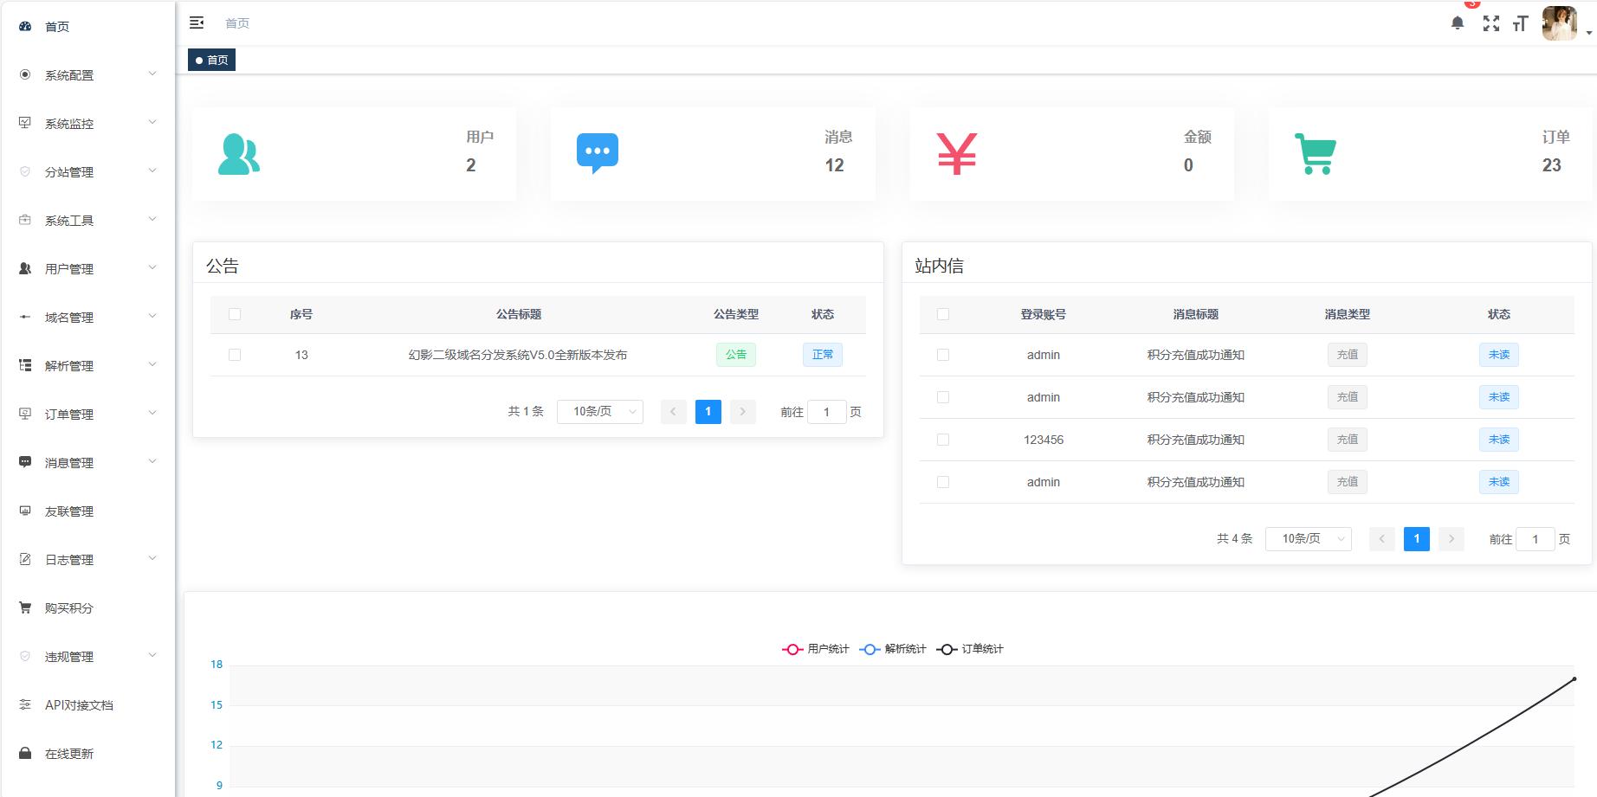Collapse the sidebar with hamburger icon
This screenshot has height=797, width=1597.
[197, 22]
